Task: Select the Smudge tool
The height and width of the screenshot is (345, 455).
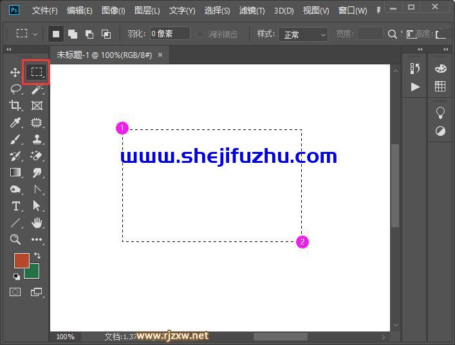Action: tap(37, 172)
